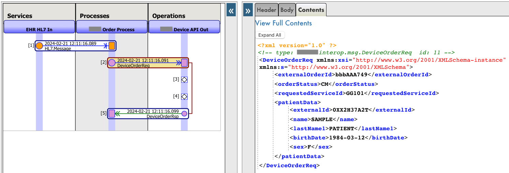The height and width of the screenshot is (173, 509).
Task: Click purple square target of DeviceOrderReq
Action: pos(184,62)
